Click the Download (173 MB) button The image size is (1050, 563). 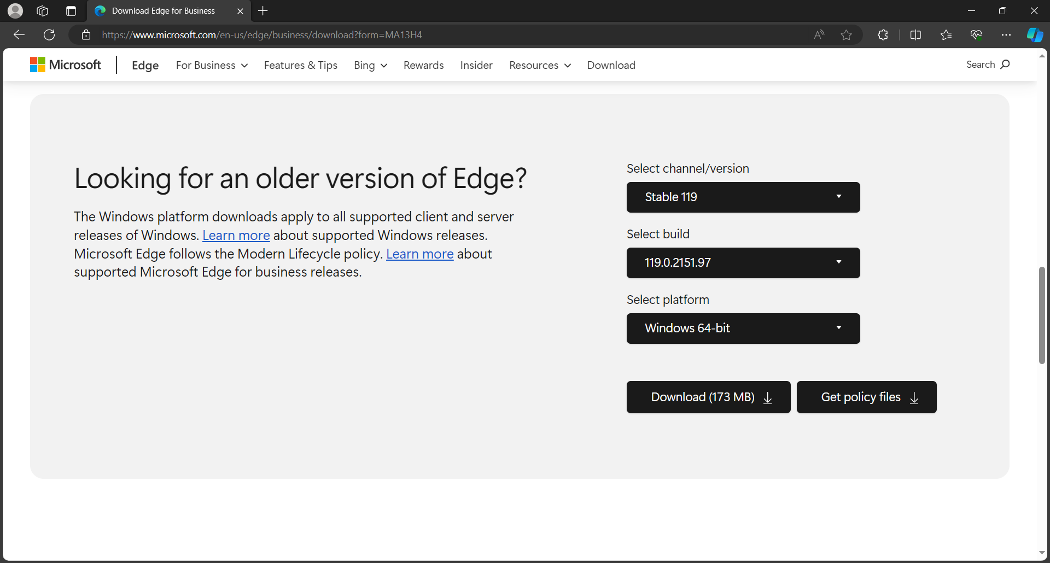point(708,397)
